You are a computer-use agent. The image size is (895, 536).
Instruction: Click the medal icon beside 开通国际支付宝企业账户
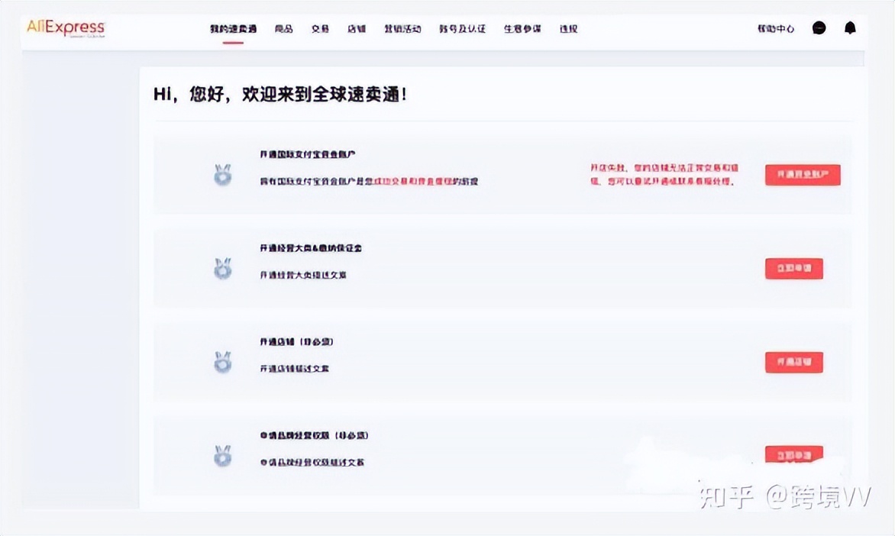click(x=221, y=174)
